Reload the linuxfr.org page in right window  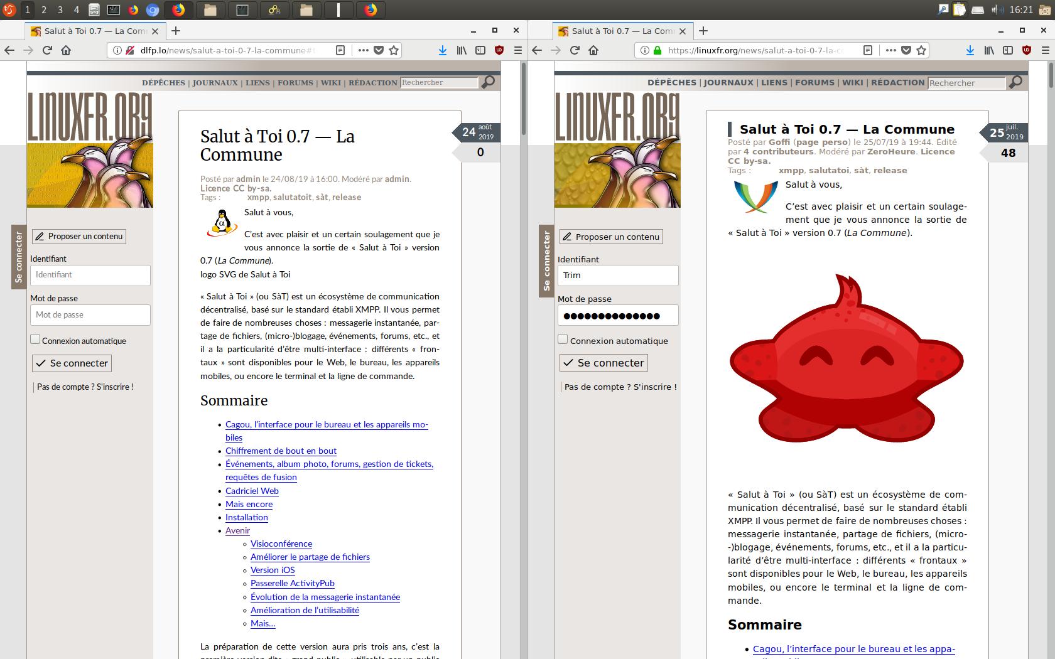(x=575, y=50)
